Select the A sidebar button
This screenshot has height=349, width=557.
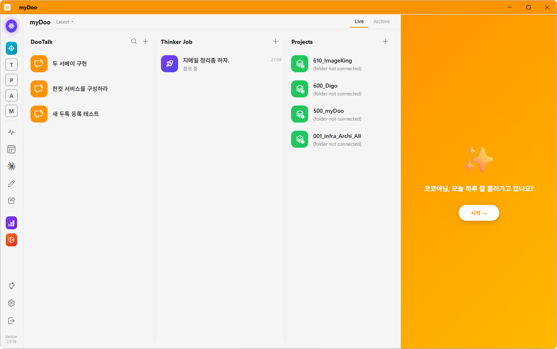11,96
